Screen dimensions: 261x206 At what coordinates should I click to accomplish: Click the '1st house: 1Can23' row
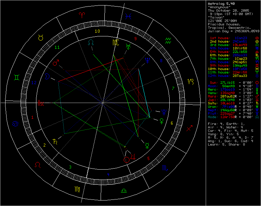pyautogui.click(x=234, y=38)
